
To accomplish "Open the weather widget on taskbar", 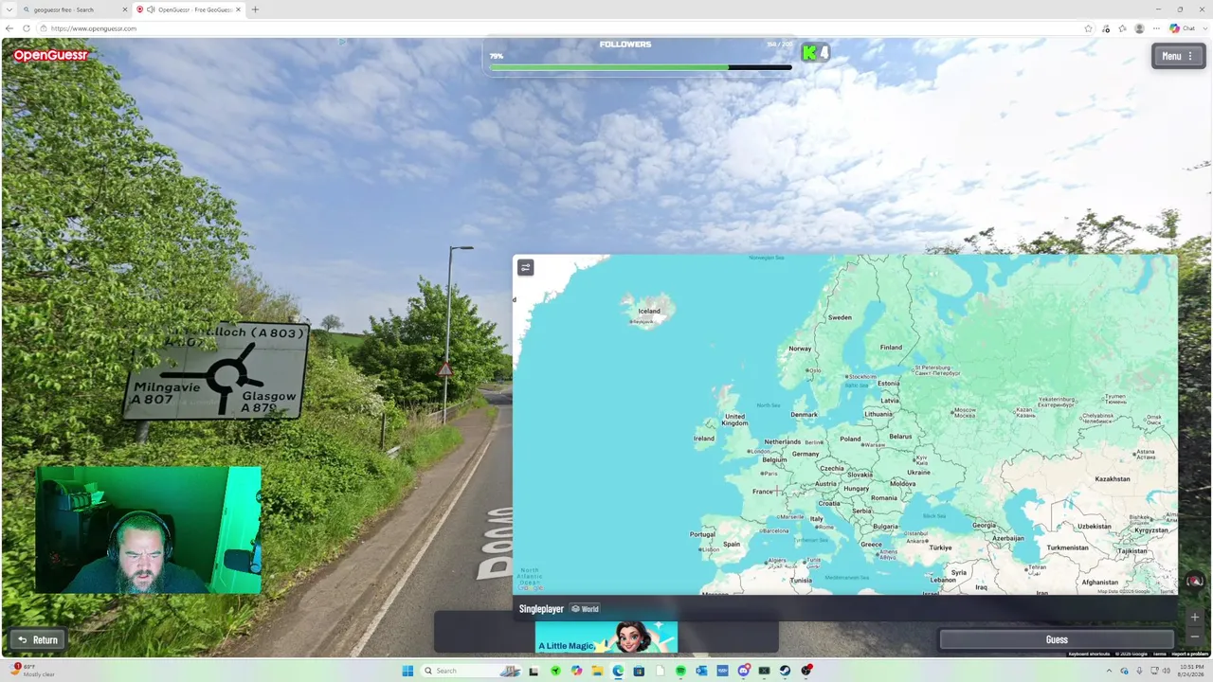I will pyautogui.click(x=34, y=671).
